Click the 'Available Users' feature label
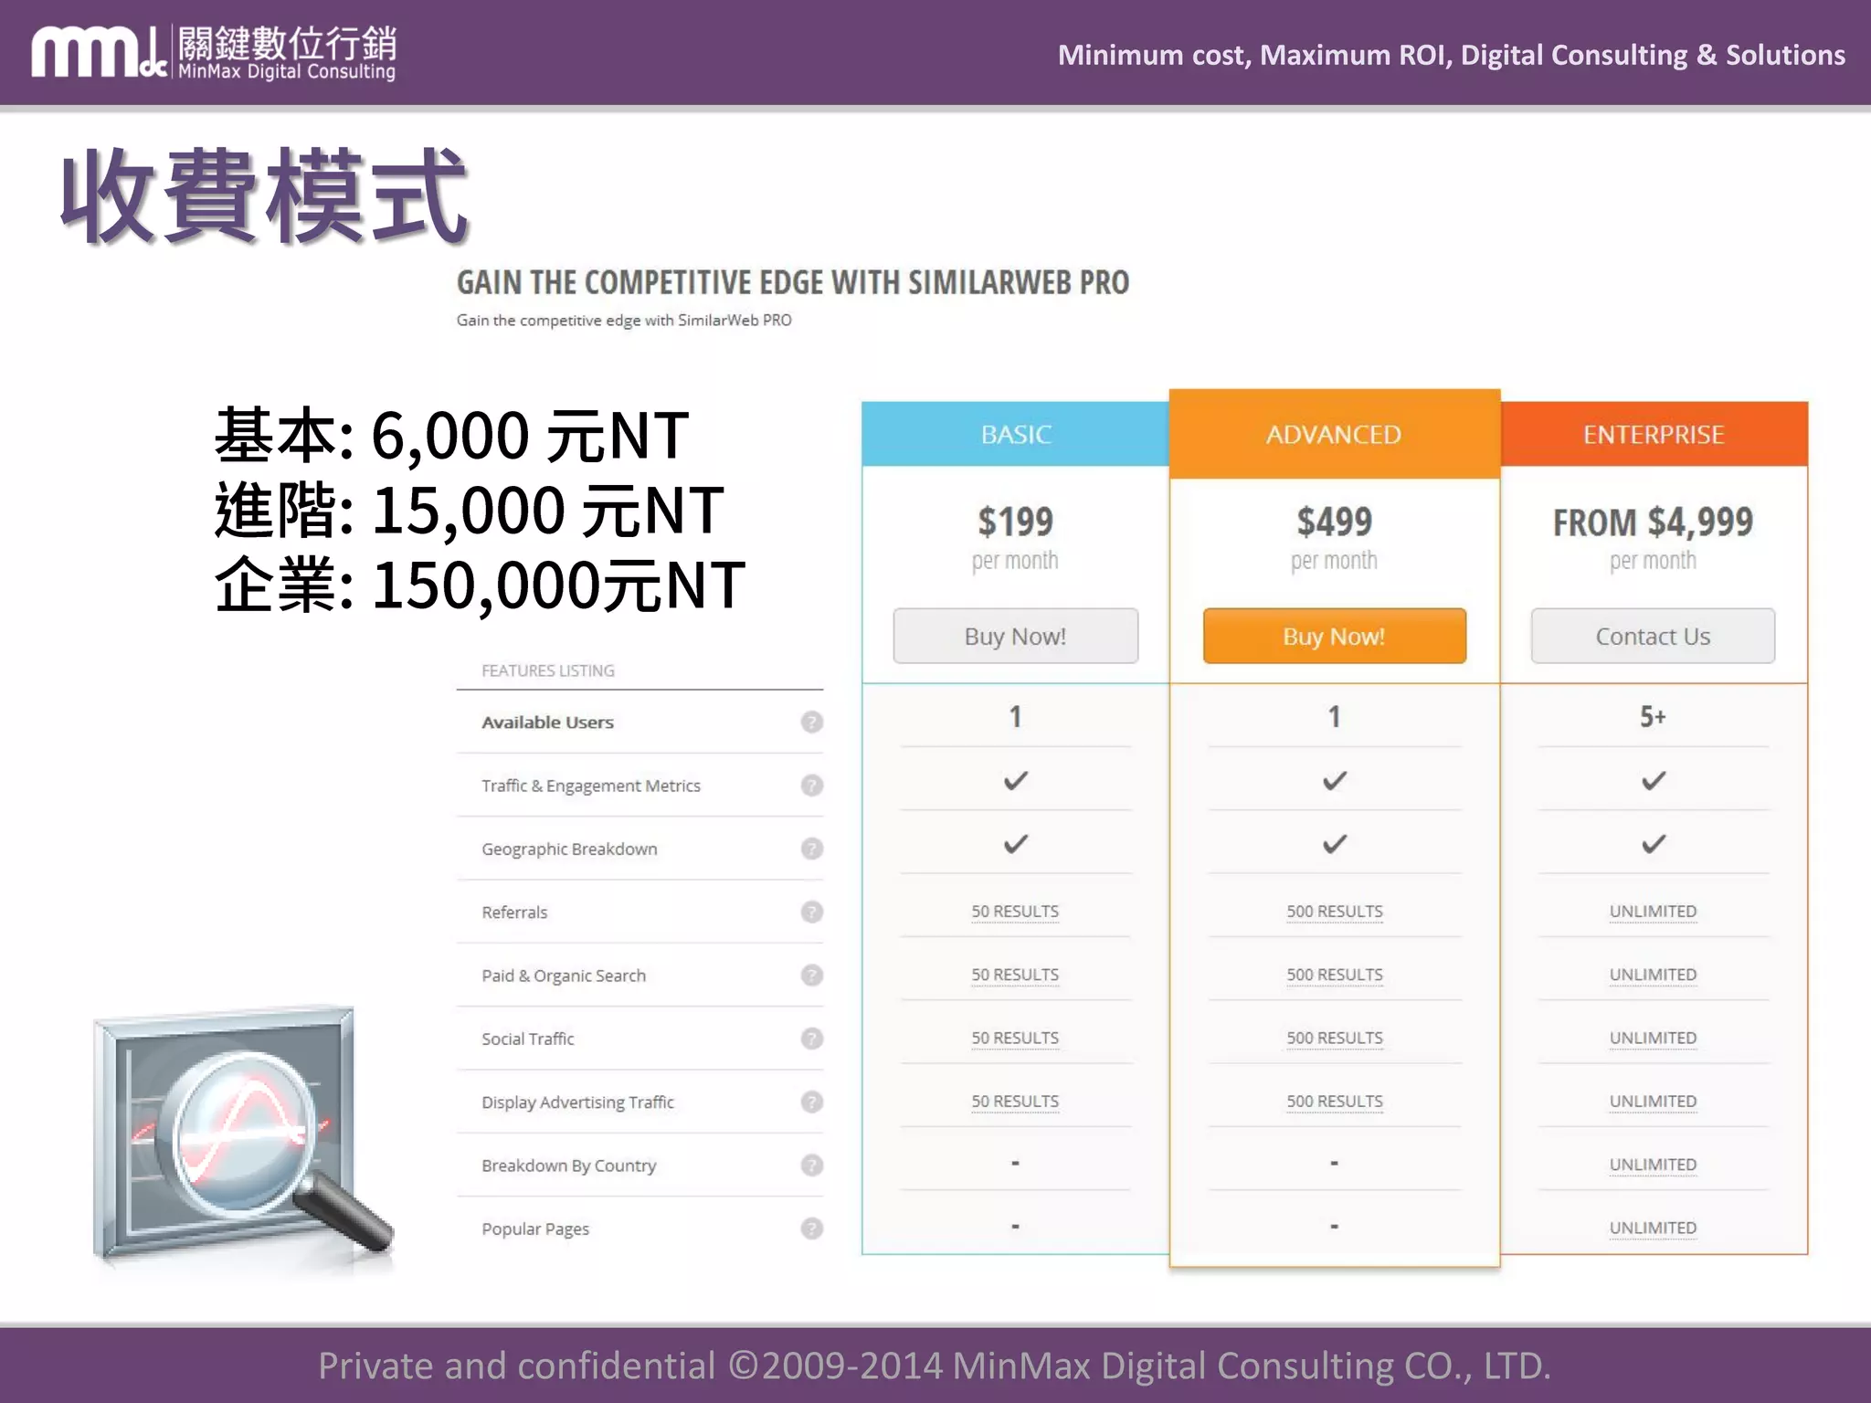This screenshot has height=1403, width=1871. coord(547,723)
